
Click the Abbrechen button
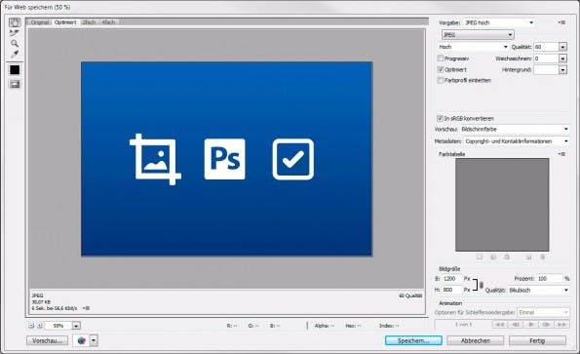click(476, 340)
